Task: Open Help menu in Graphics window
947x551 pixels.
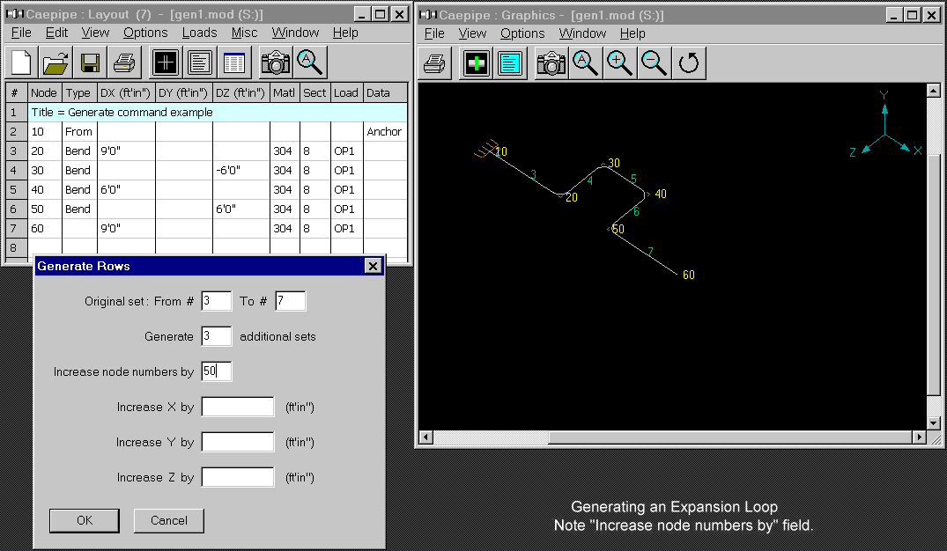Action: click(x=633, y=33)
